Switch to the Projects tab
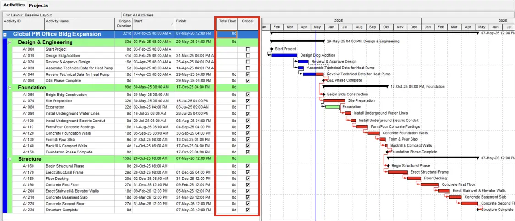Viewport: 515px width, 221px height. point(38,5)
